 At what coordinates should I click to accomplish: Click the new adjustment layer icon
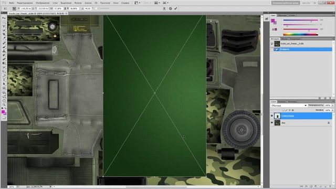(316, 186)
